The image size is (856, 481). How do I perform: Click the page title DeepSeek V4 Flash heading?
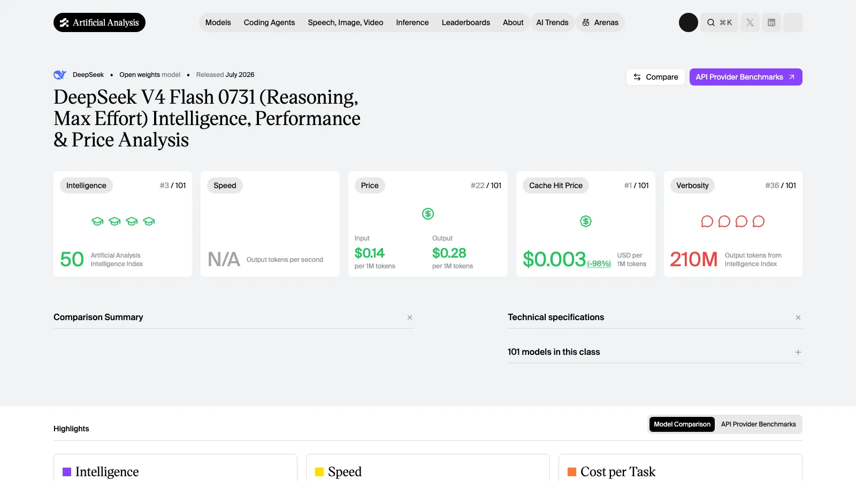(x=207, y=118)
